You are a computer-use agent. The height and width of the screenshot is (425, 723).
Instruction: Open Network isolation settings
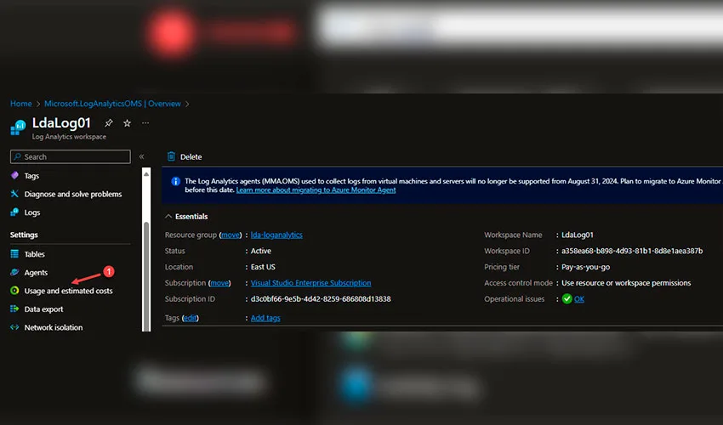54,327
